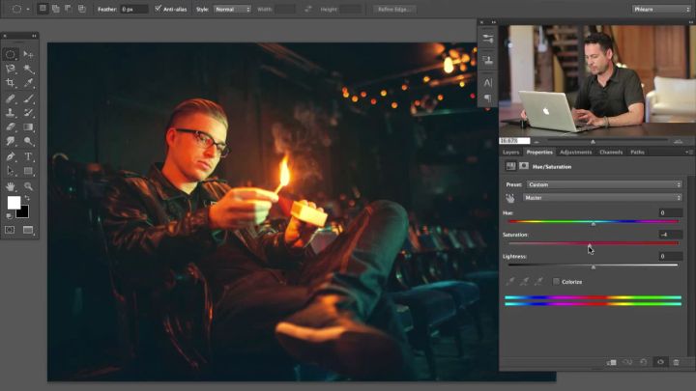This screenshot has width=696, height=391.
Task: Click the Feather input field
Action: pyautogui.click(x=134, y=9)
